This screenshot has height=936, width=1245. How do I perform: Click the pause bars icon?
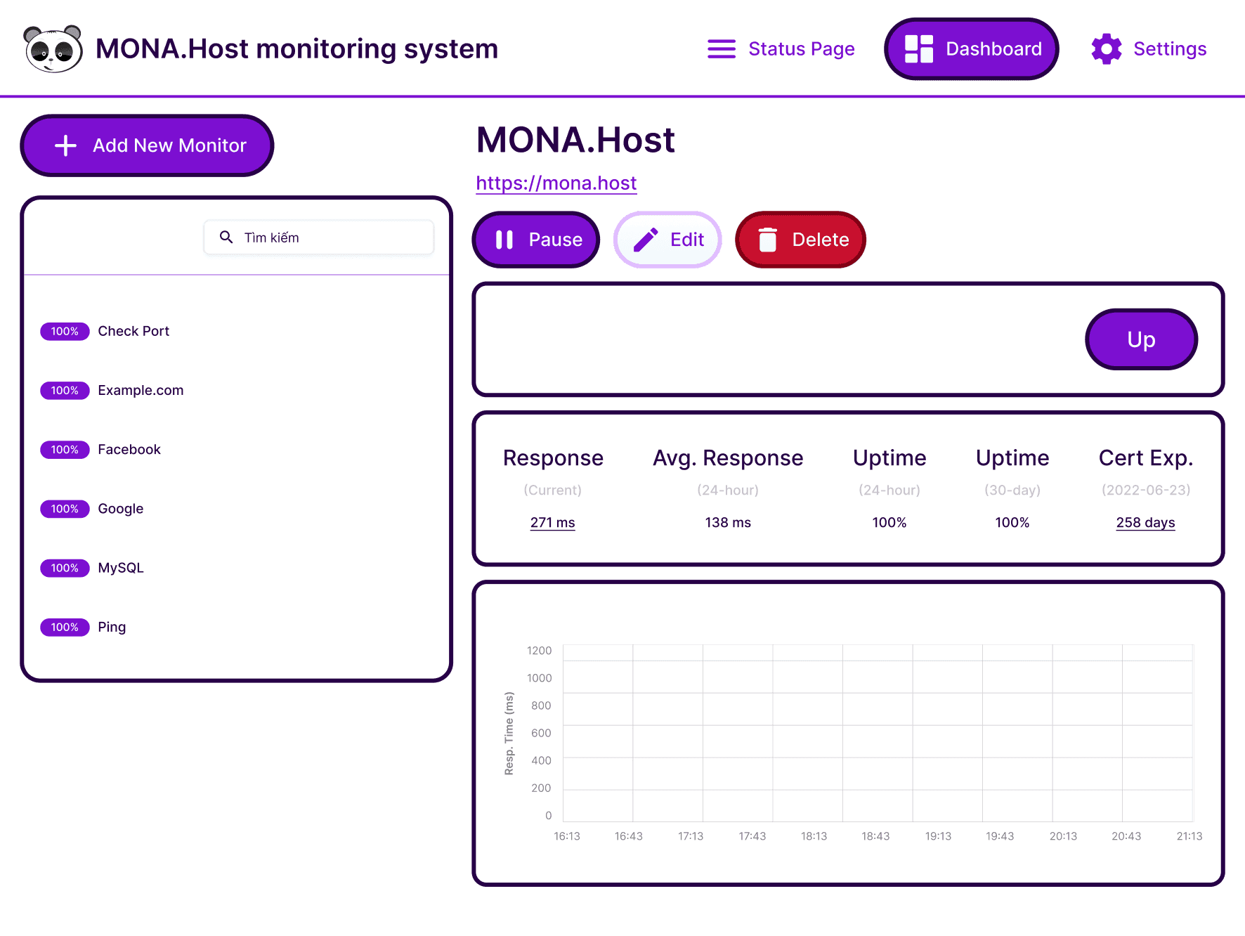click(504, 240)
